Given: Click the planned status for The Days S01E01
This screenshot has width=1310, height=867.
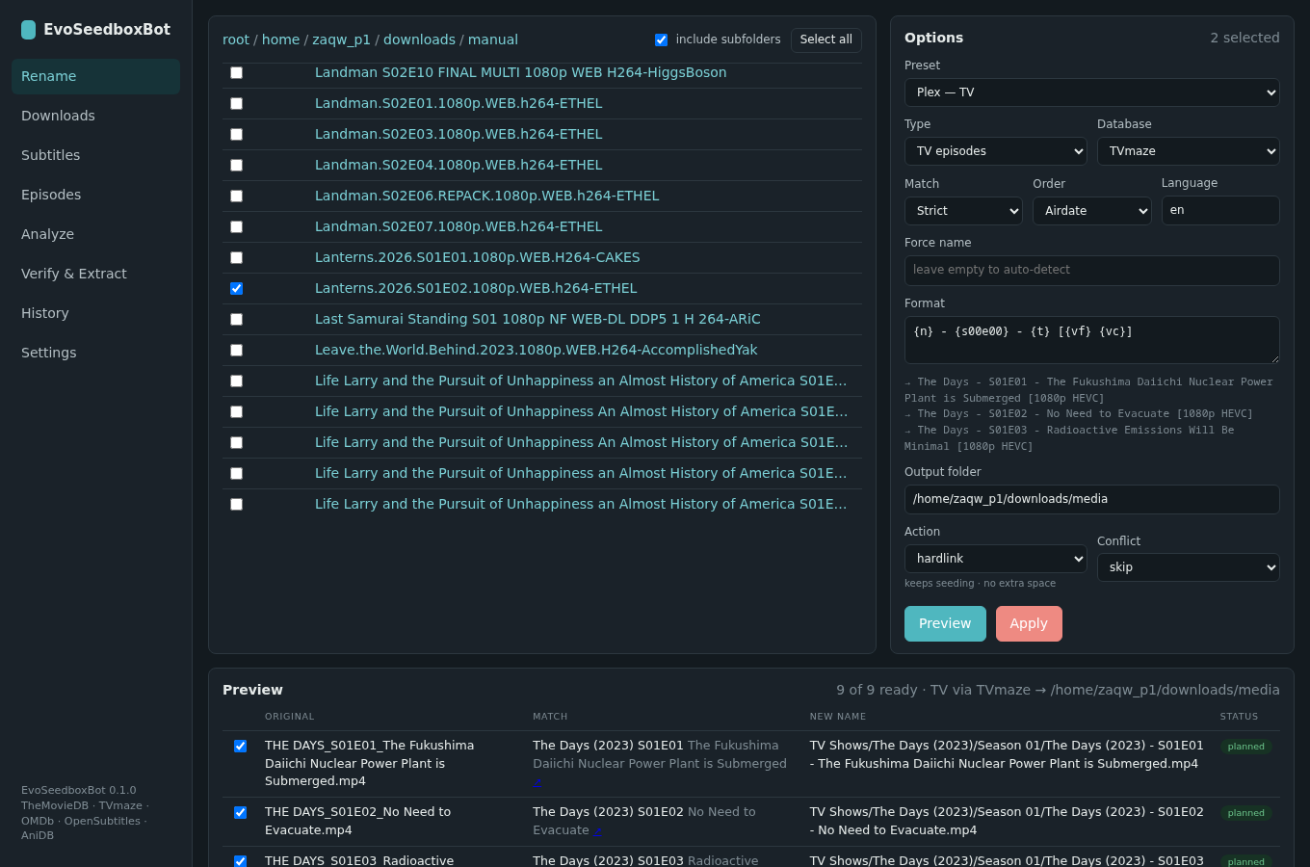Looking at the screenshot, I should click(1245, 747).
